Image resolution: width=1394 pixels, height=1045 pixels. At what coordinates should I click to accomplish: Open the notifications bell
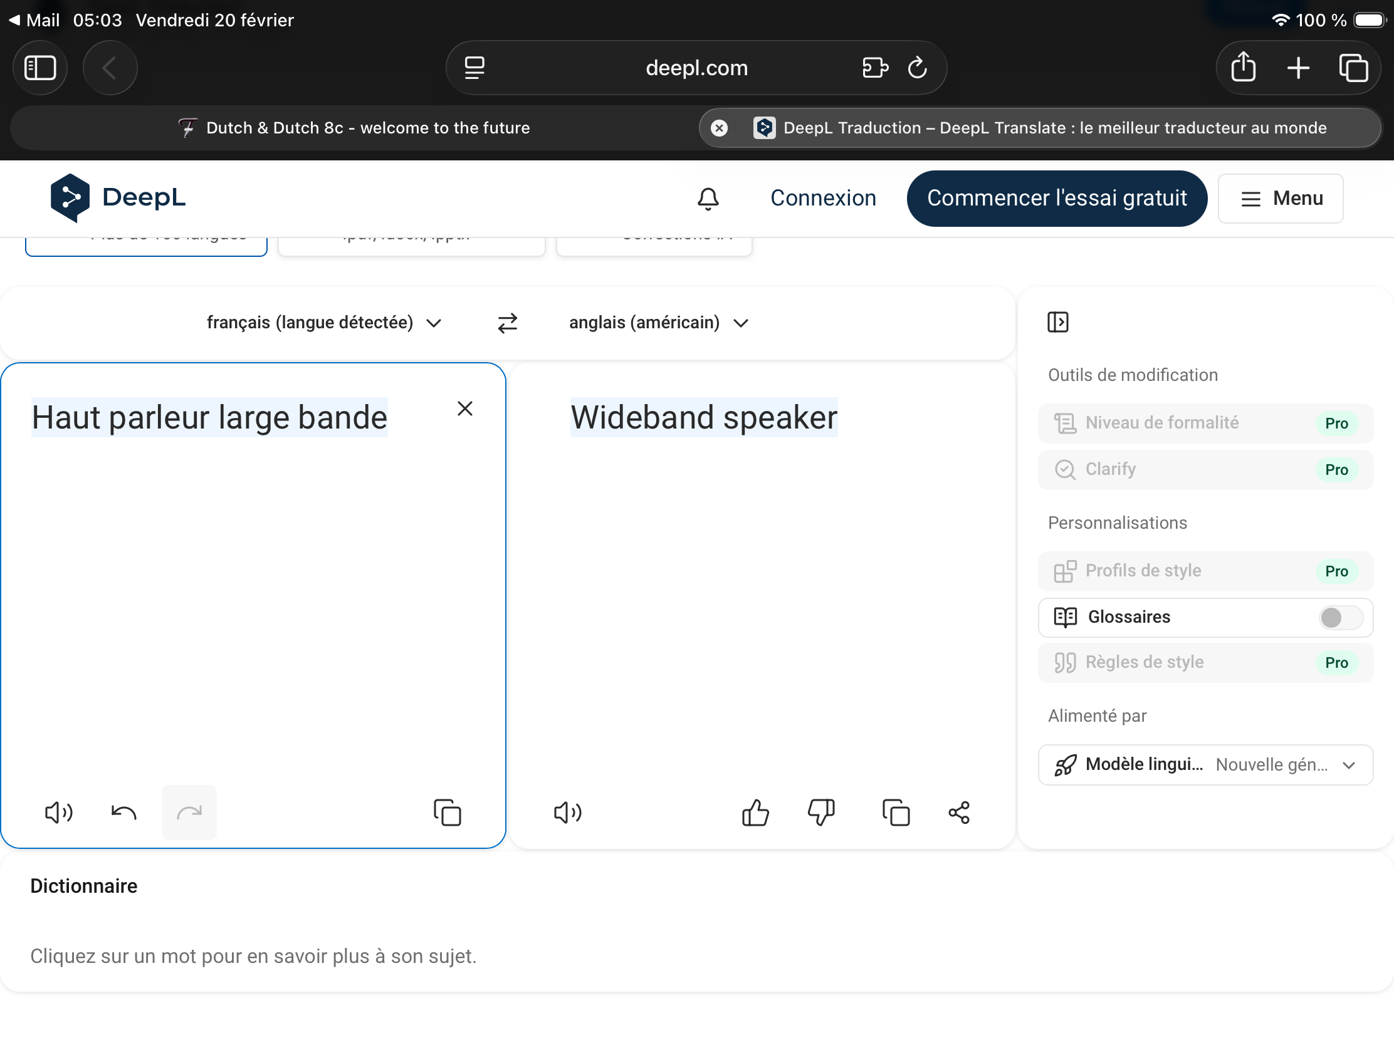[x=708, y=199]
